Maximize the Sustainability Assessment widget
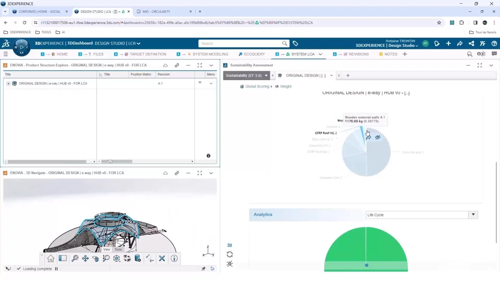The height and width of the screenshot is (281, 500). tap(480, 66)
